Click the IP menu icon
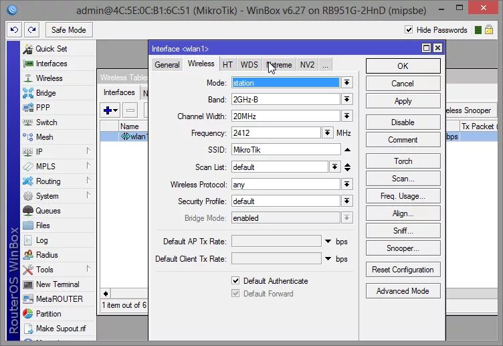Screen dimensions: 503x346 (28, 151)
